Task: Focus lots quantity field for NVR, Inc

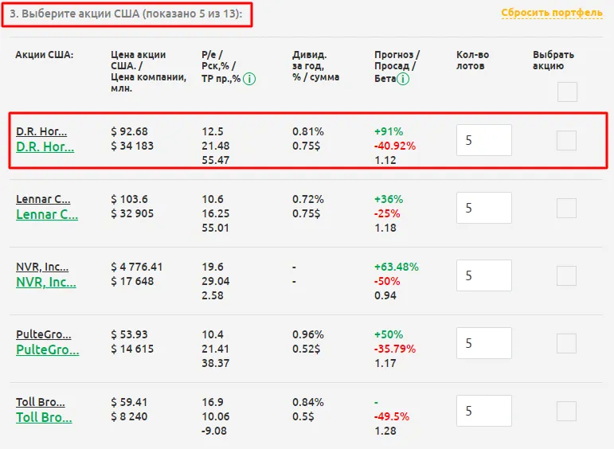Action: (x=484, y=275)
